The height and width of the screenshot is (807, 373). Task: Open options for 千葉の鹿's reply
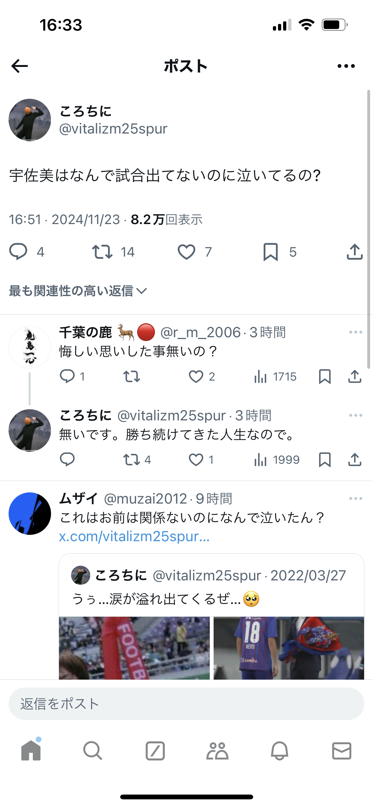[x=355, y=332]
